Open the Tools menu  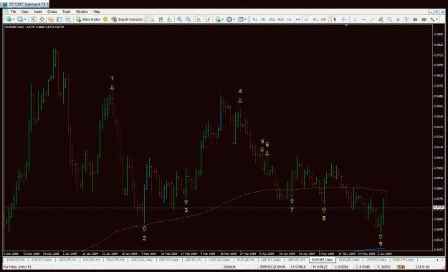pos(66,11)
